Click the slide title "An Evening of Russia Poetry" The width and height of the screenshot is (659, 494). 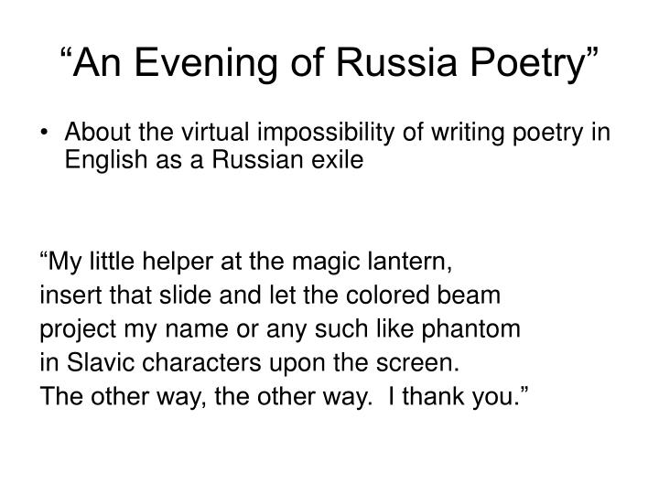click(x=329, y=63)
